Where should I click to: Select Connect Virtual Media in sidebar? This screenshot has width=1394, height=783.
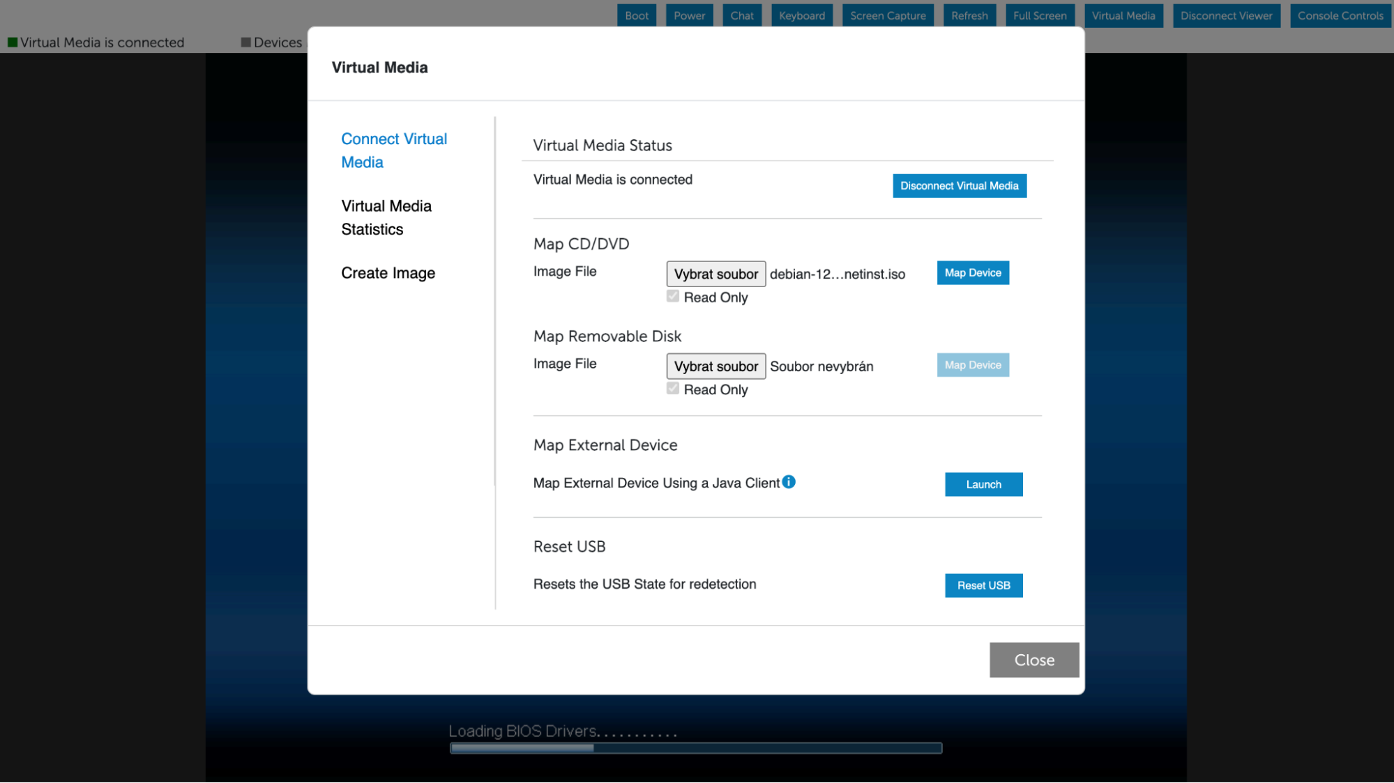coord(394,150)
